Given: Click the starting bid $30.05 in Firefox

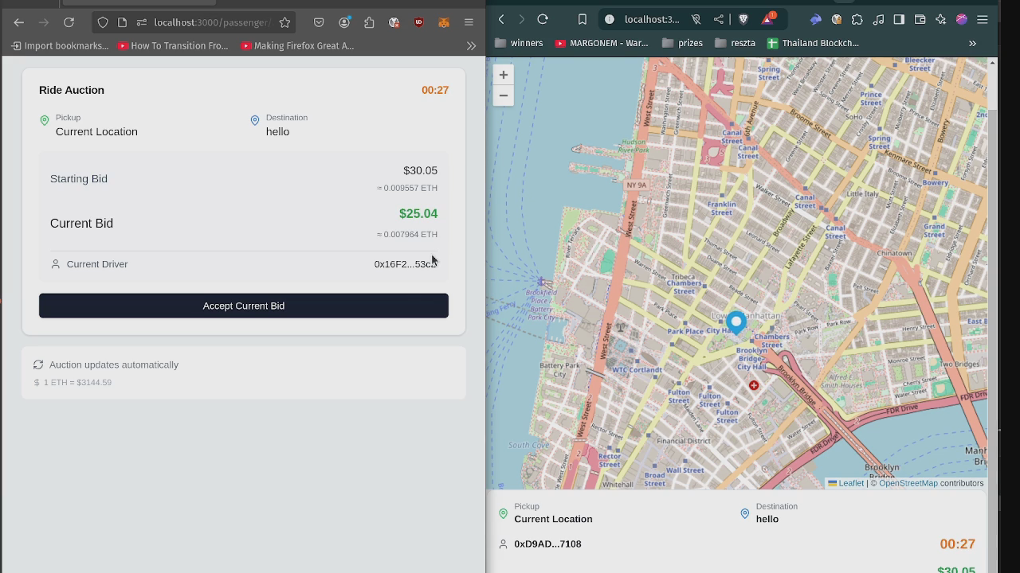Looking at the screenshot, I should click(420, 170).
